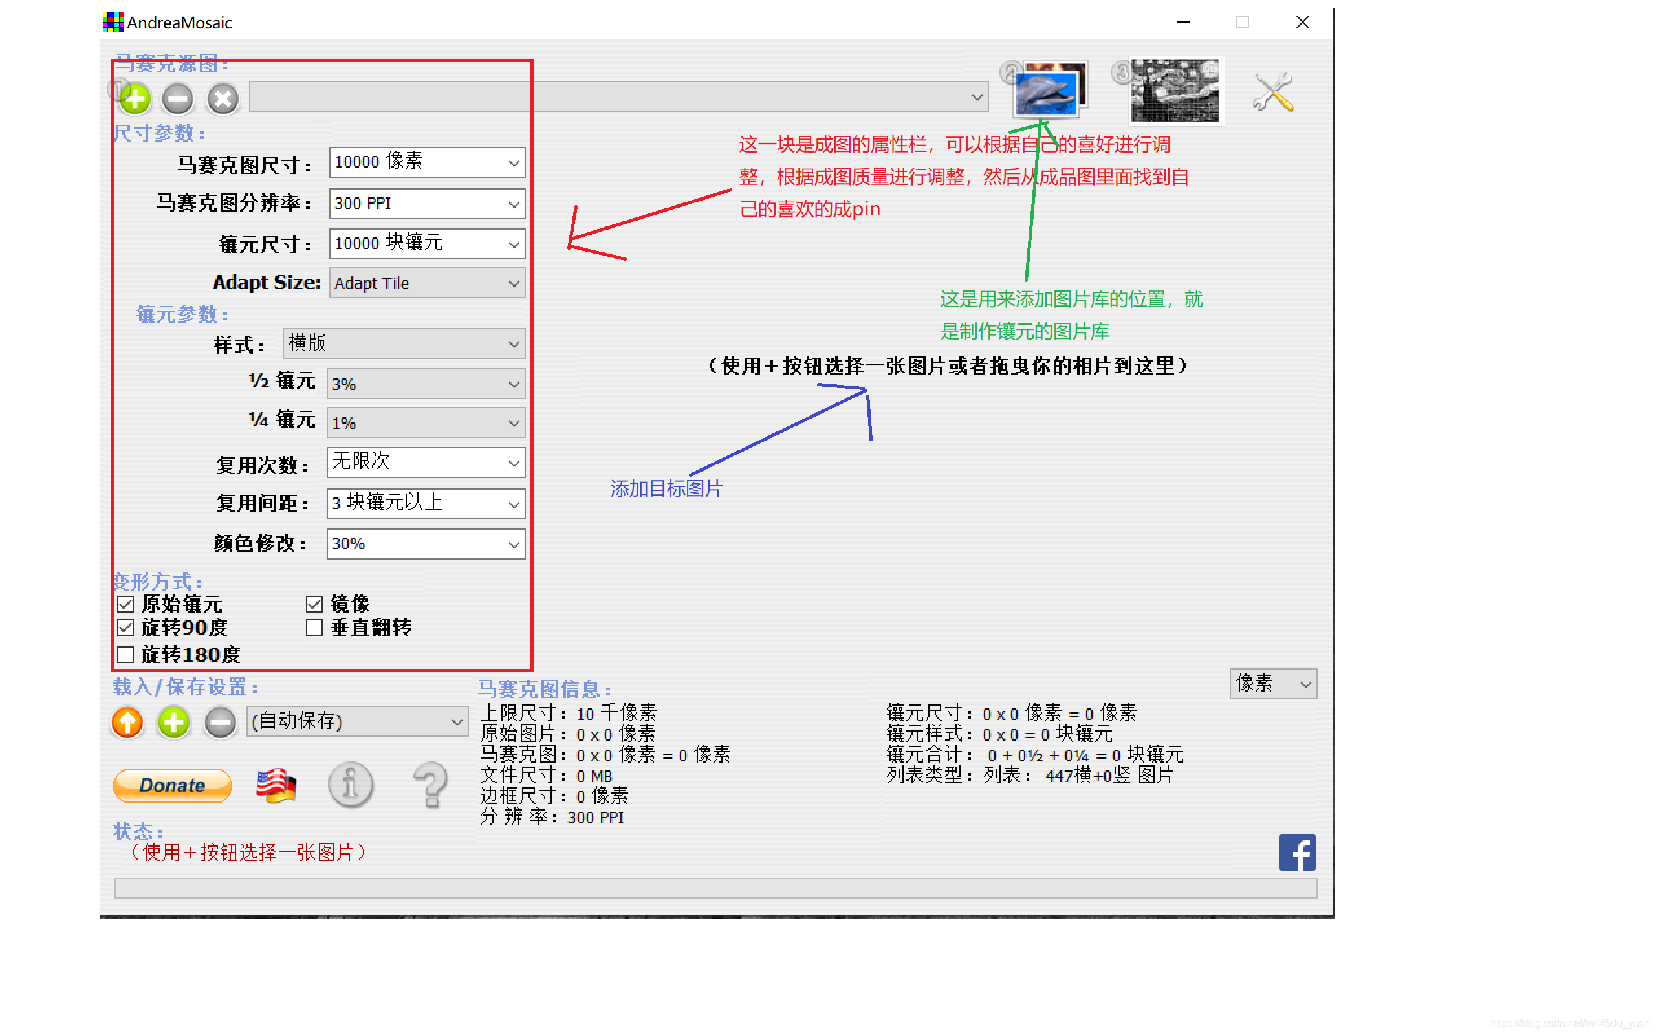Click the 原始图片: 0 x 0 像素 line

click(x=567, y=734)
